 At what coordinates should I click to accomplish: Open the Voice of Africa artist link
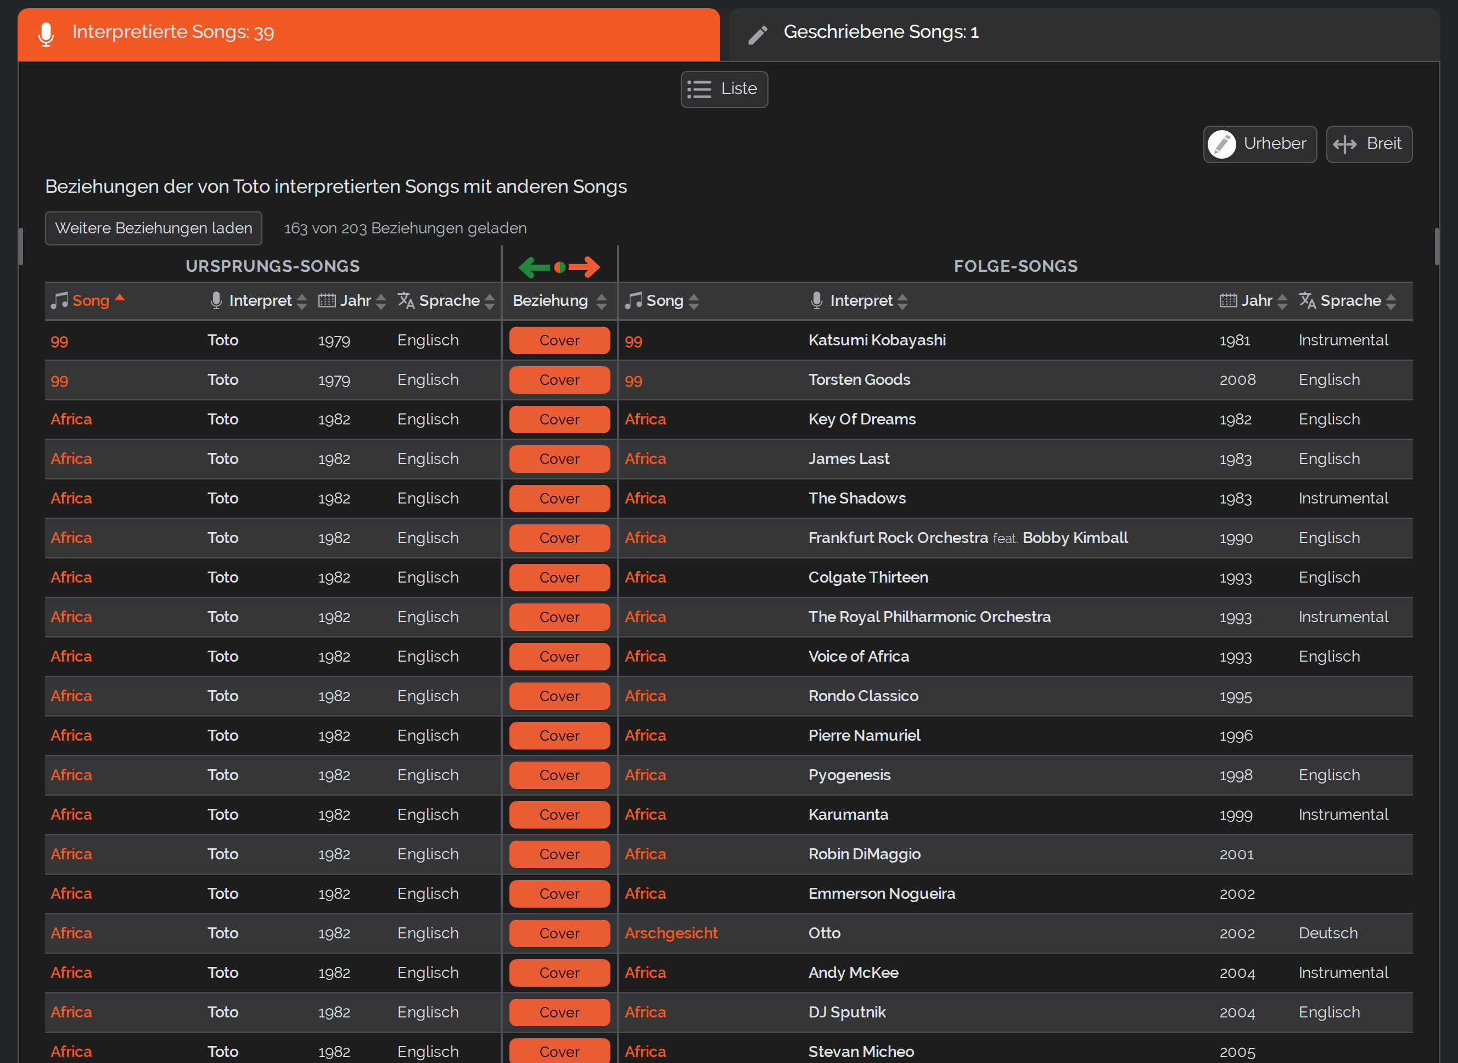(x=859, y=657)
